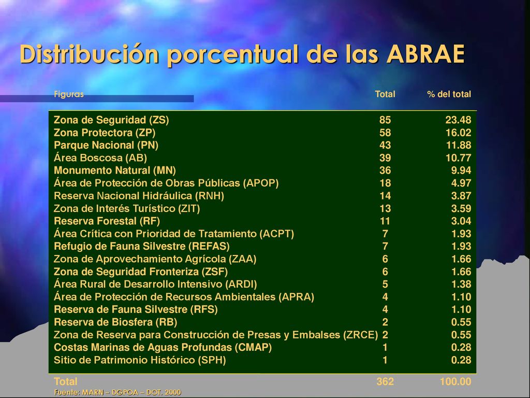This screenshot has width=530, height=398.
Task: Click the source note "Fuente: MARN – DGPOA – DOT. 2000"
Action: 117,392
